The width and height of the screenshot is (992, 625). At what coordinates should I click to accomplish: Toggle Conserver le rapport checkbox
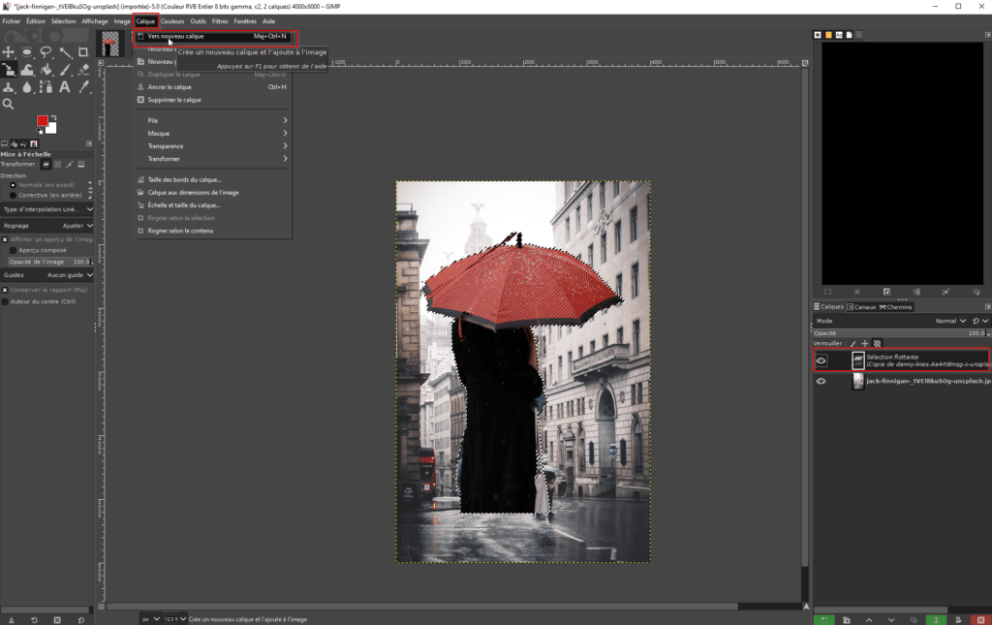[5, 289]
